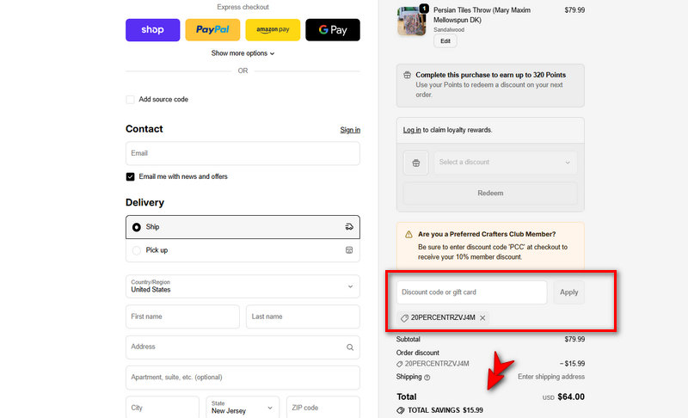The height and width of the screenshot is (418, 688).
Task: Open the Select a discount dropdown
Action: 505,163
